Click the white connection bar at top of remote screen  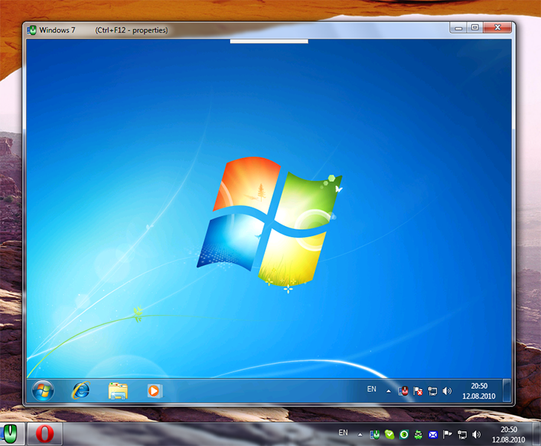[x=269, y=41]
